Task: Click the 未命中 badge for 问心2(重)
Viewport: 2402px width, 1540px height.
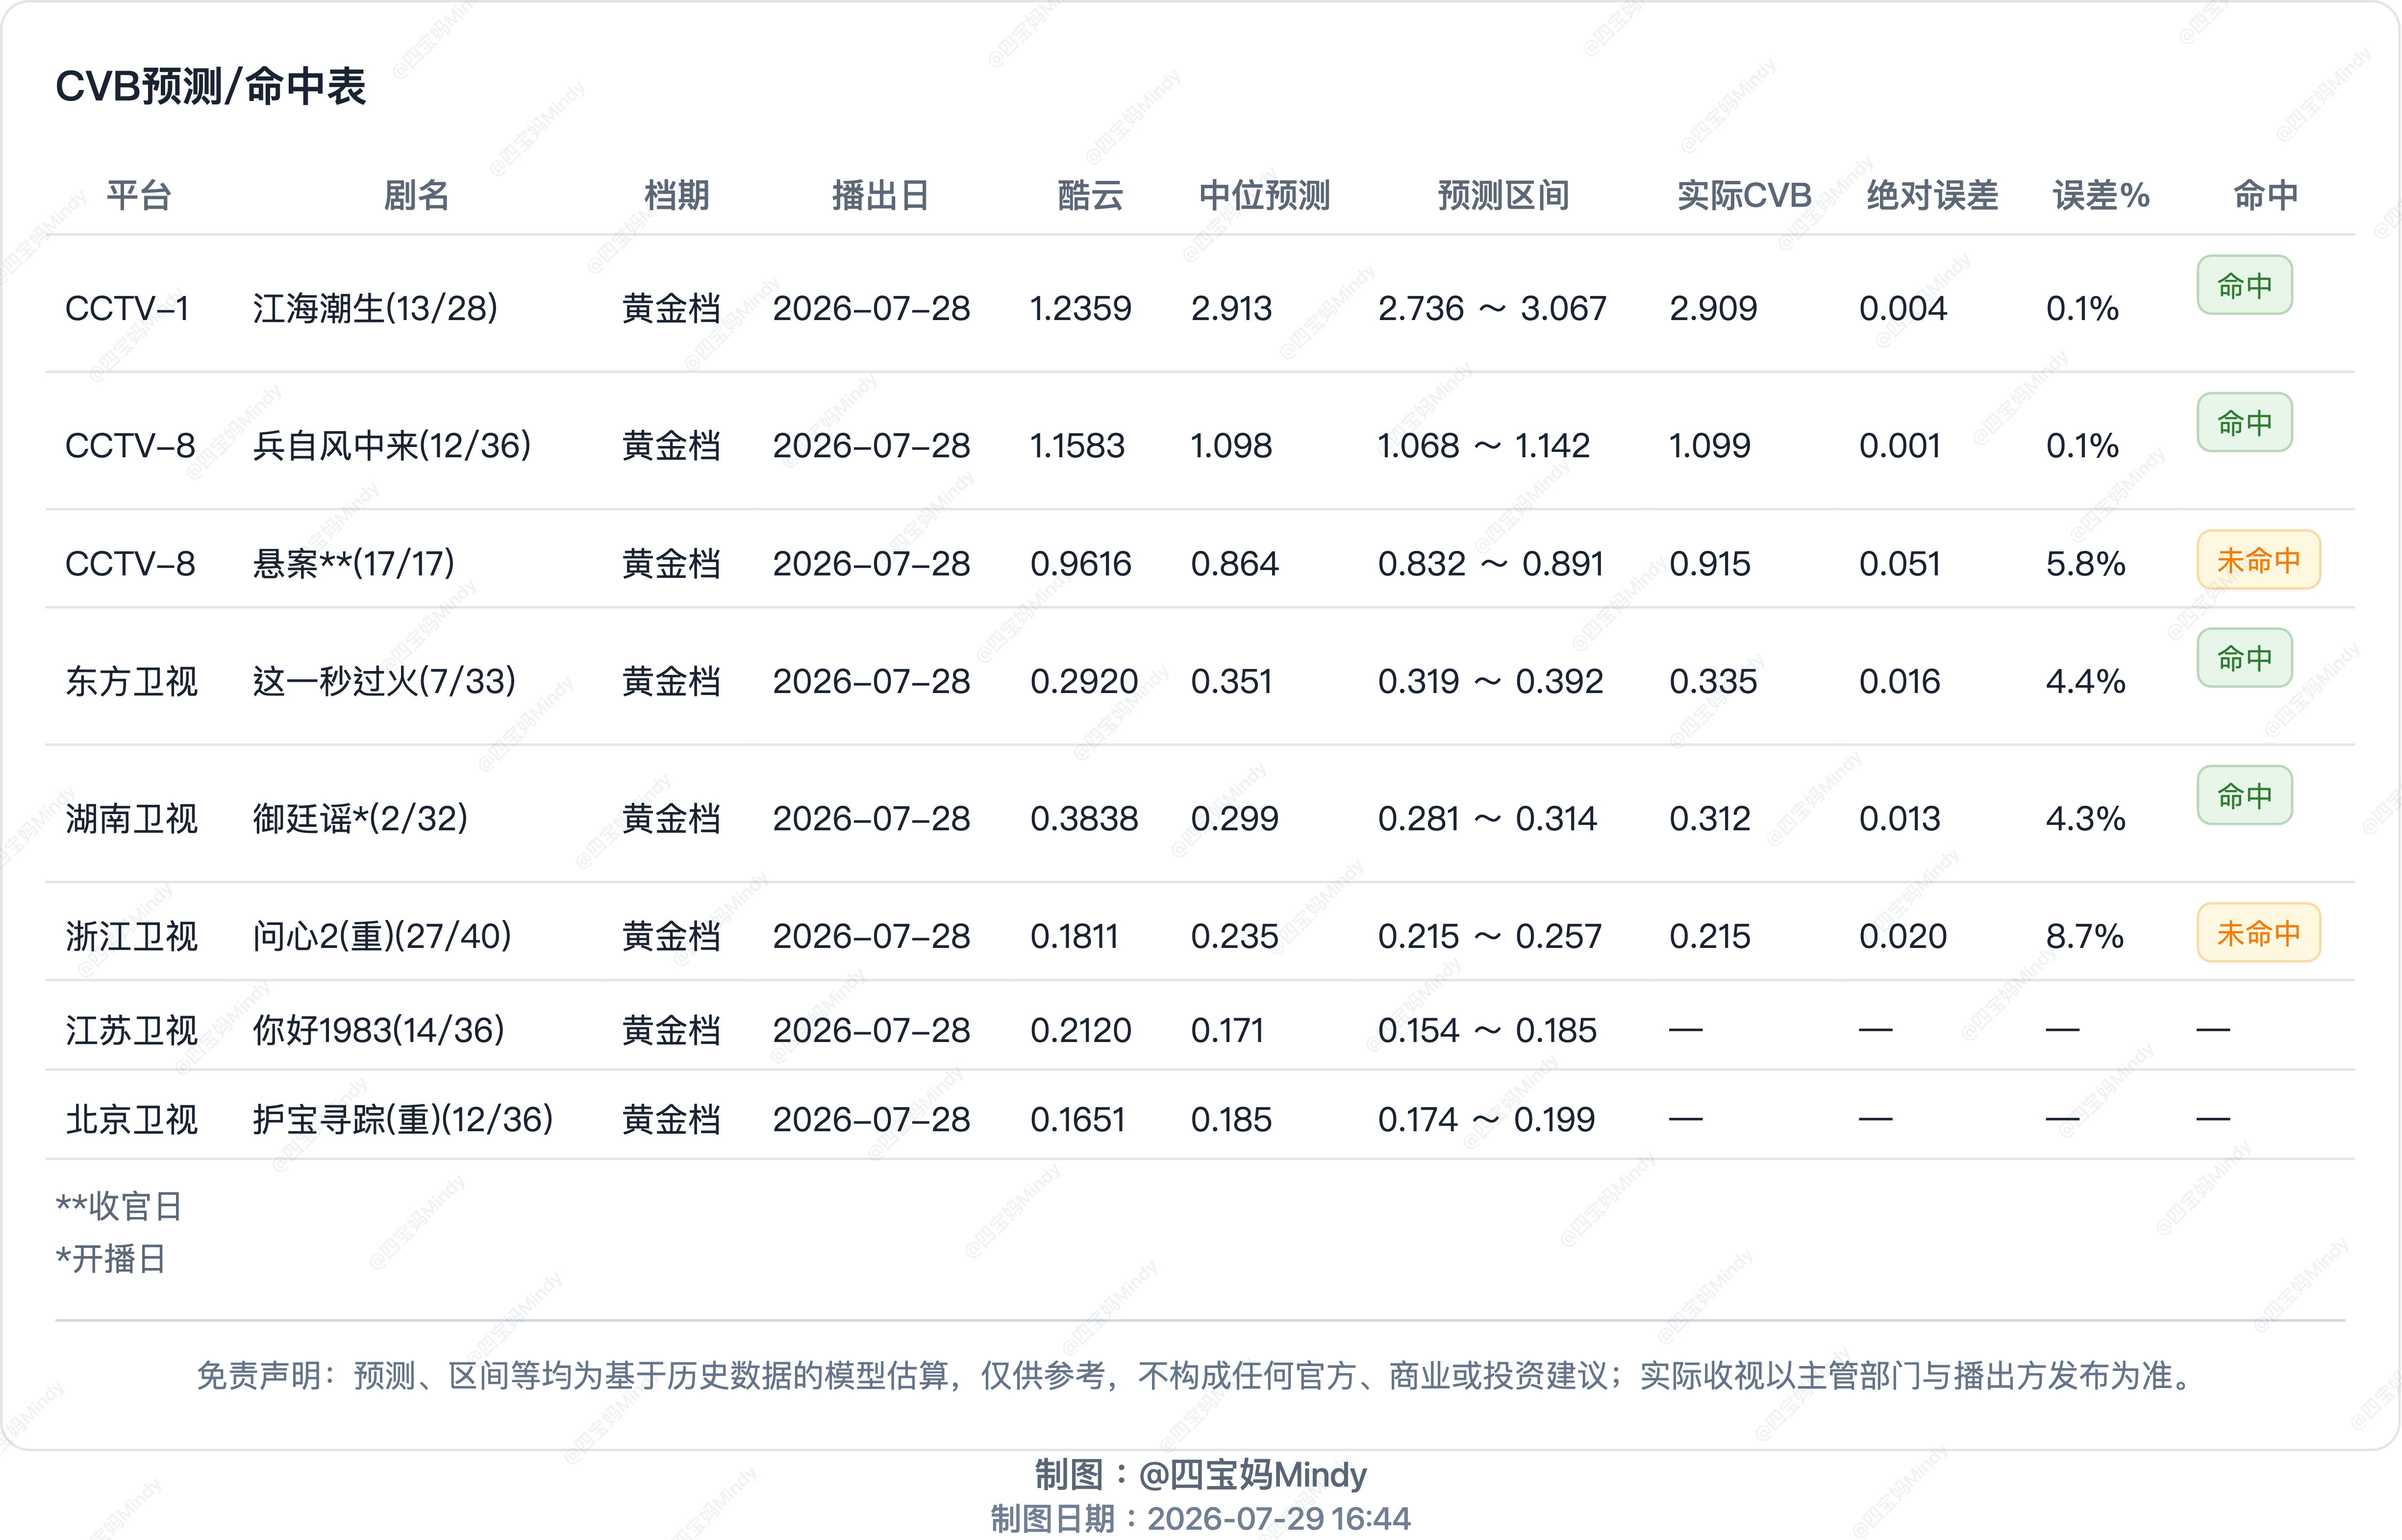Action: pos(2258,933)
